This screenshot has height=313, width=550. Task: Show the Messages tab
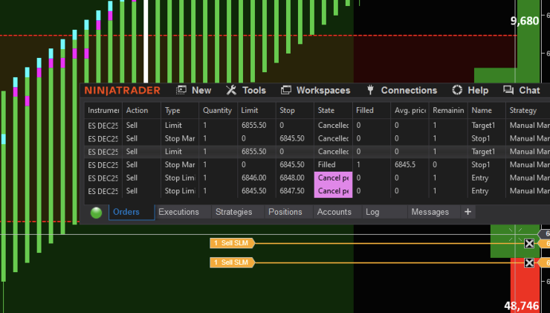tap(430, 212)
